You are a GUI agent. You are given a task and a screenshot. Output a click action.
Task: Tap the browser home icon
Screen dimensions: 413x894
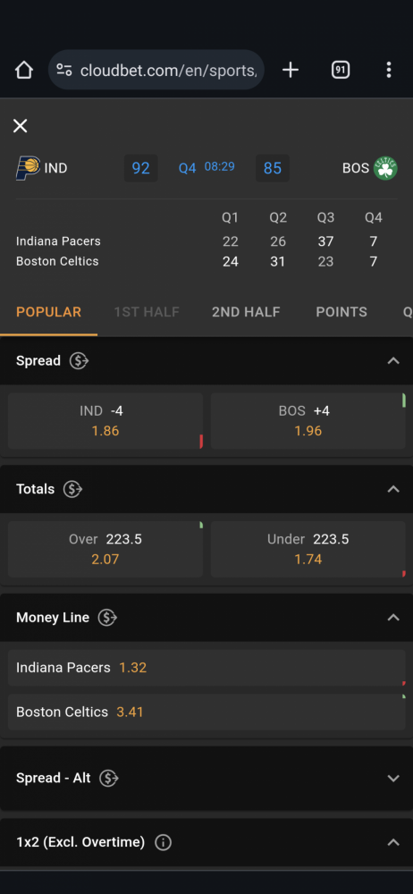point(24,70)
